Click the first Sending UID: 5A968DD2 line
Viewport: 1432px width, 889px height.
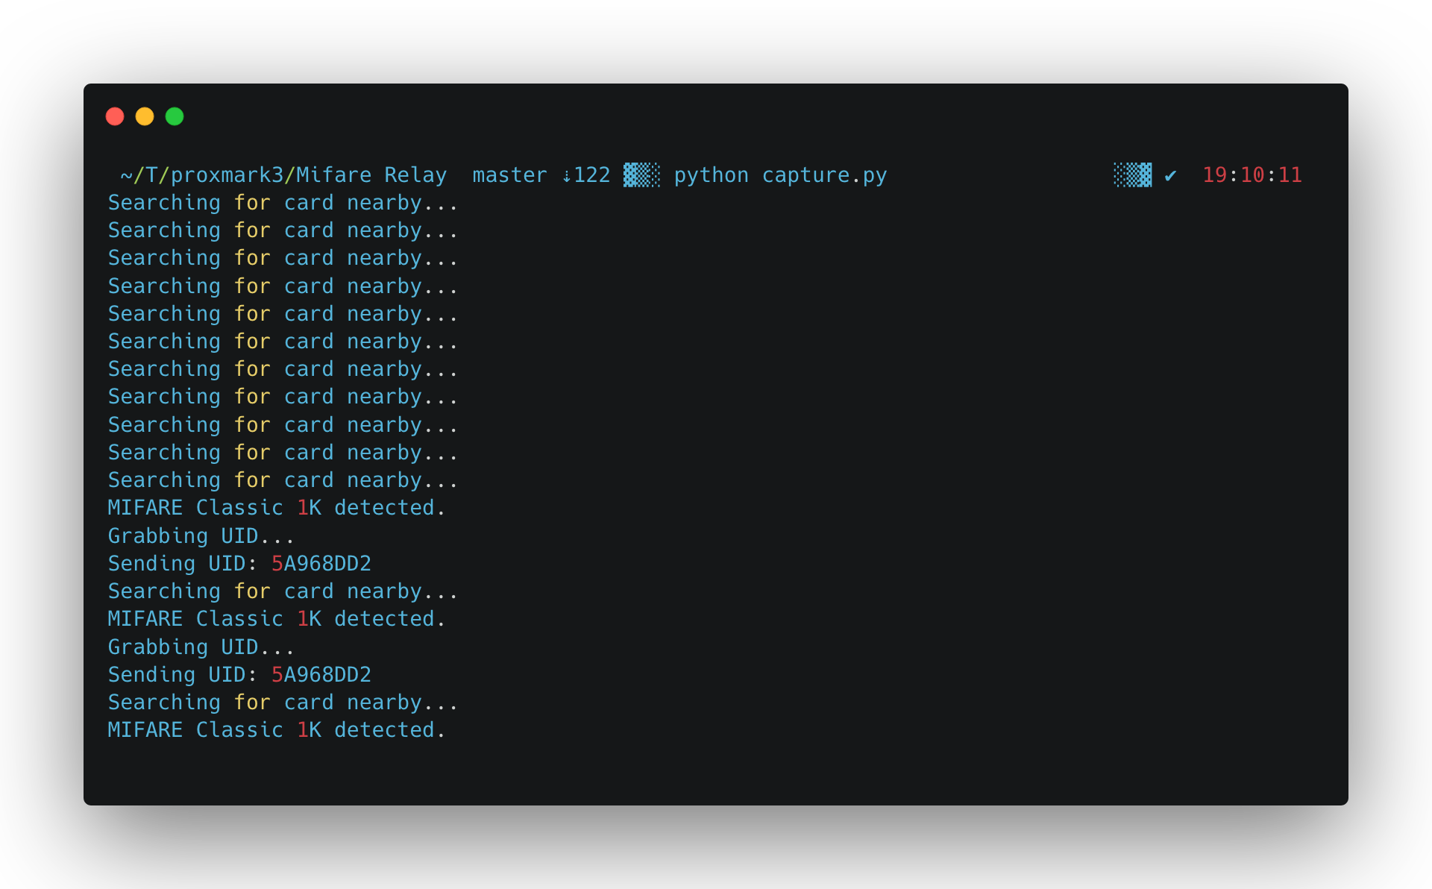(x=239, y=564)
